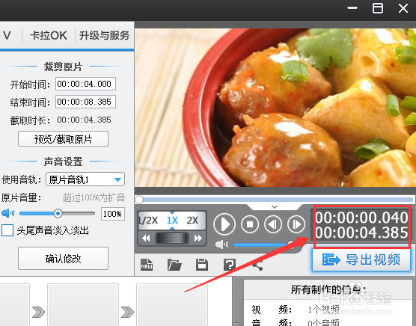Maximize the application window

pyautogui.click(x=378, y=8)
